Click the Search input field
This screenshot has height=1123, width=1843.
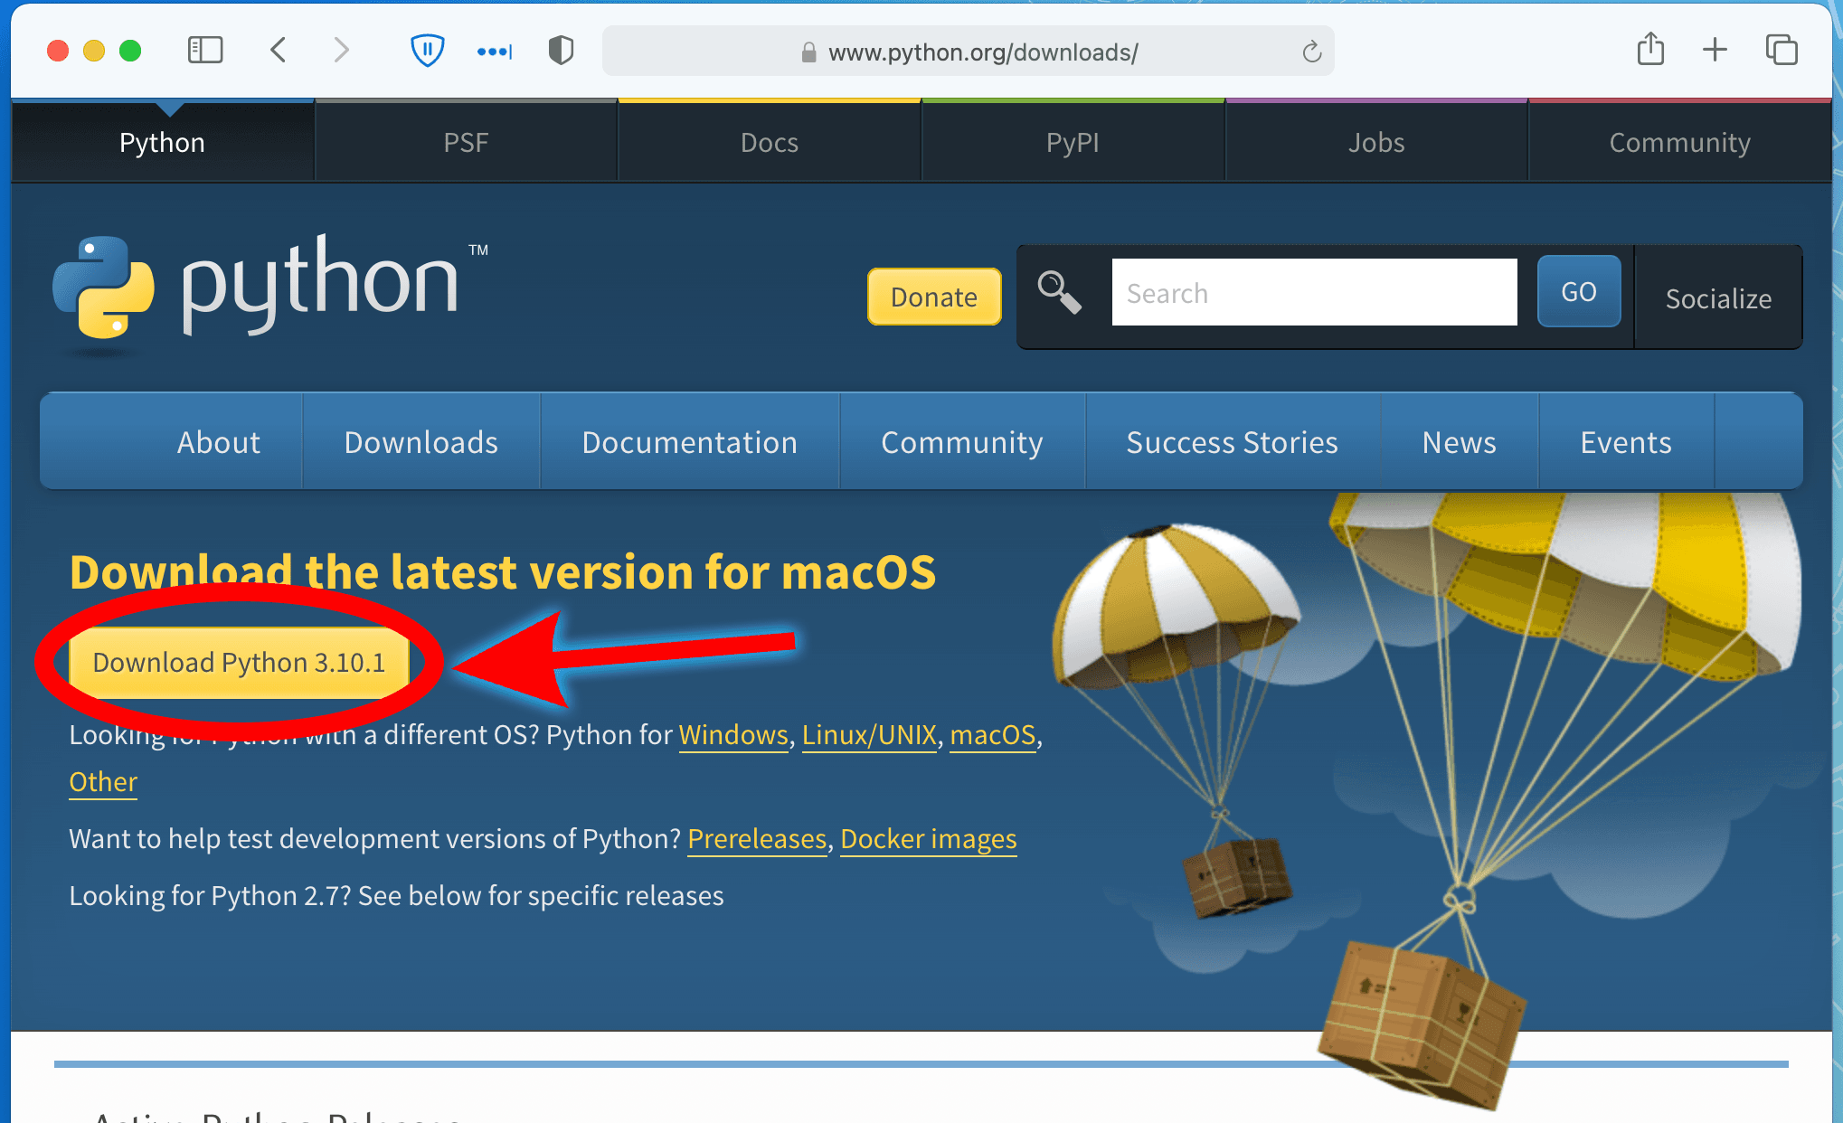tap(1314, 292)
